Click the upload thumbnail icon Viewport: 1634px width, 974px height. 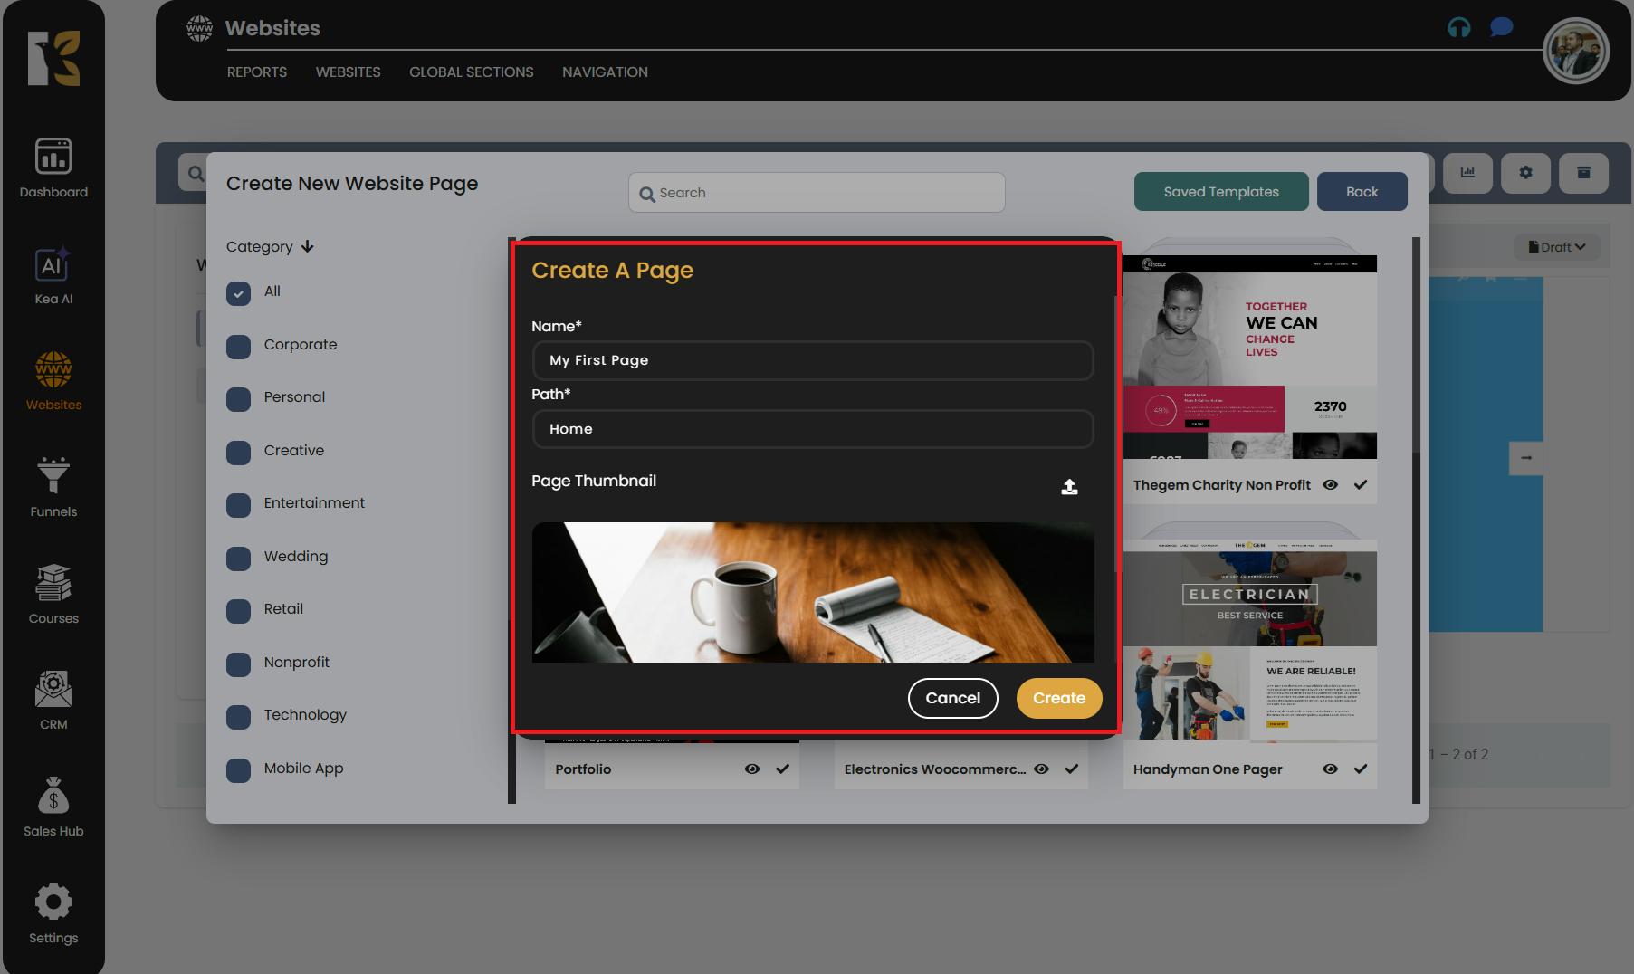pos(1069,487)
